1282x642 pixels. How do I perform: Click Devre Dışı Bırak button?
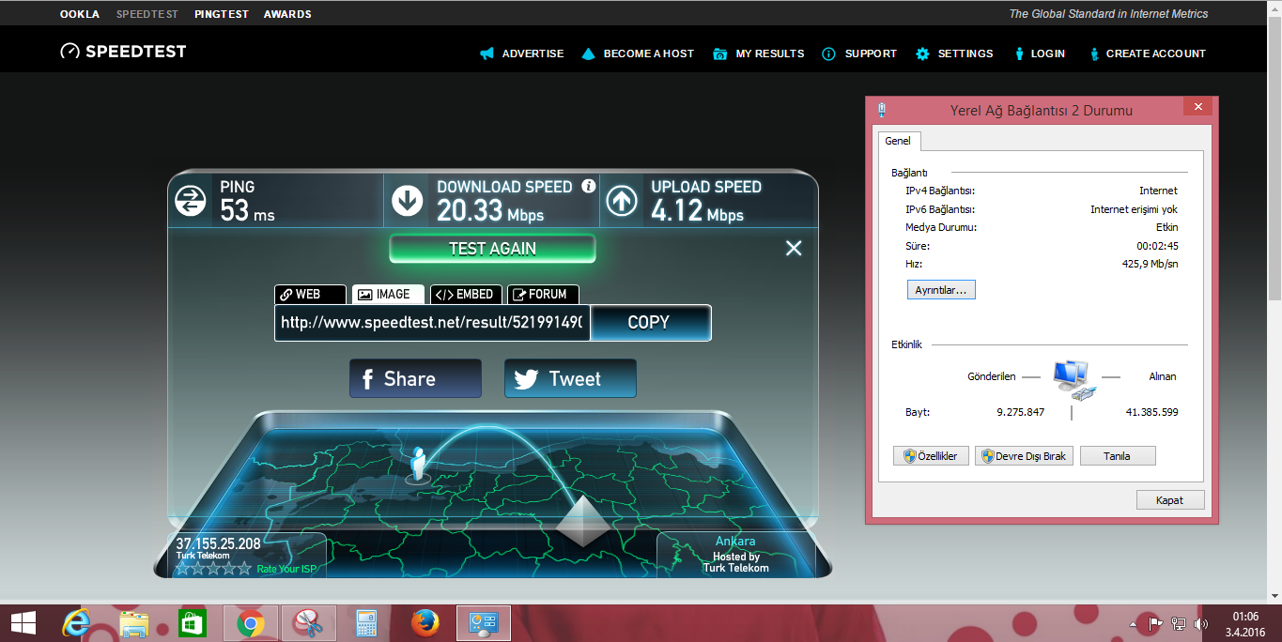[x=1024, y=456]
